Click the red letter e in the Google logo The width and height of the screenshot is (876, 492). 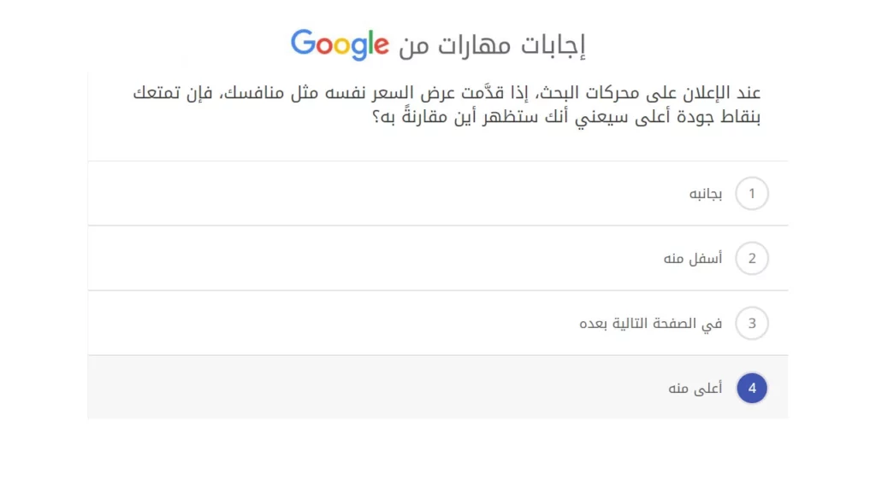pyautogui.click(x=382, y=44)
